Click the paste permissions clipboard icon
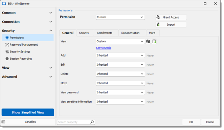 (154, 41)
